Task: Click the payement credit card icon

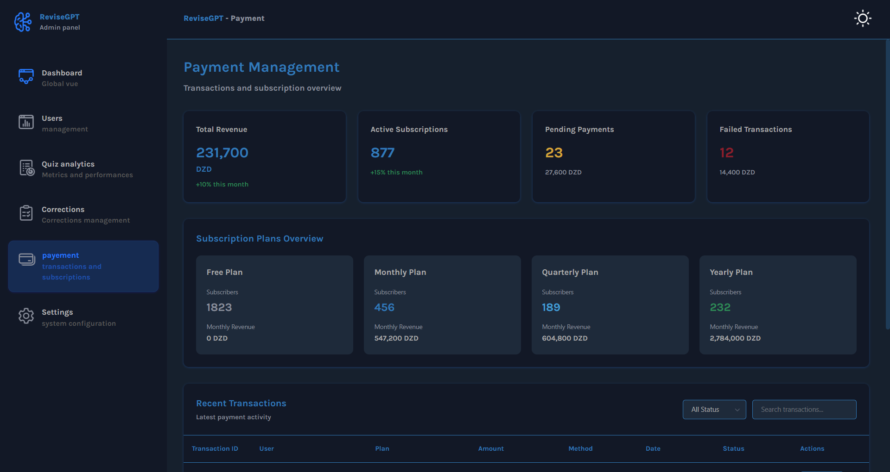Action: click(x=27, y=260)
